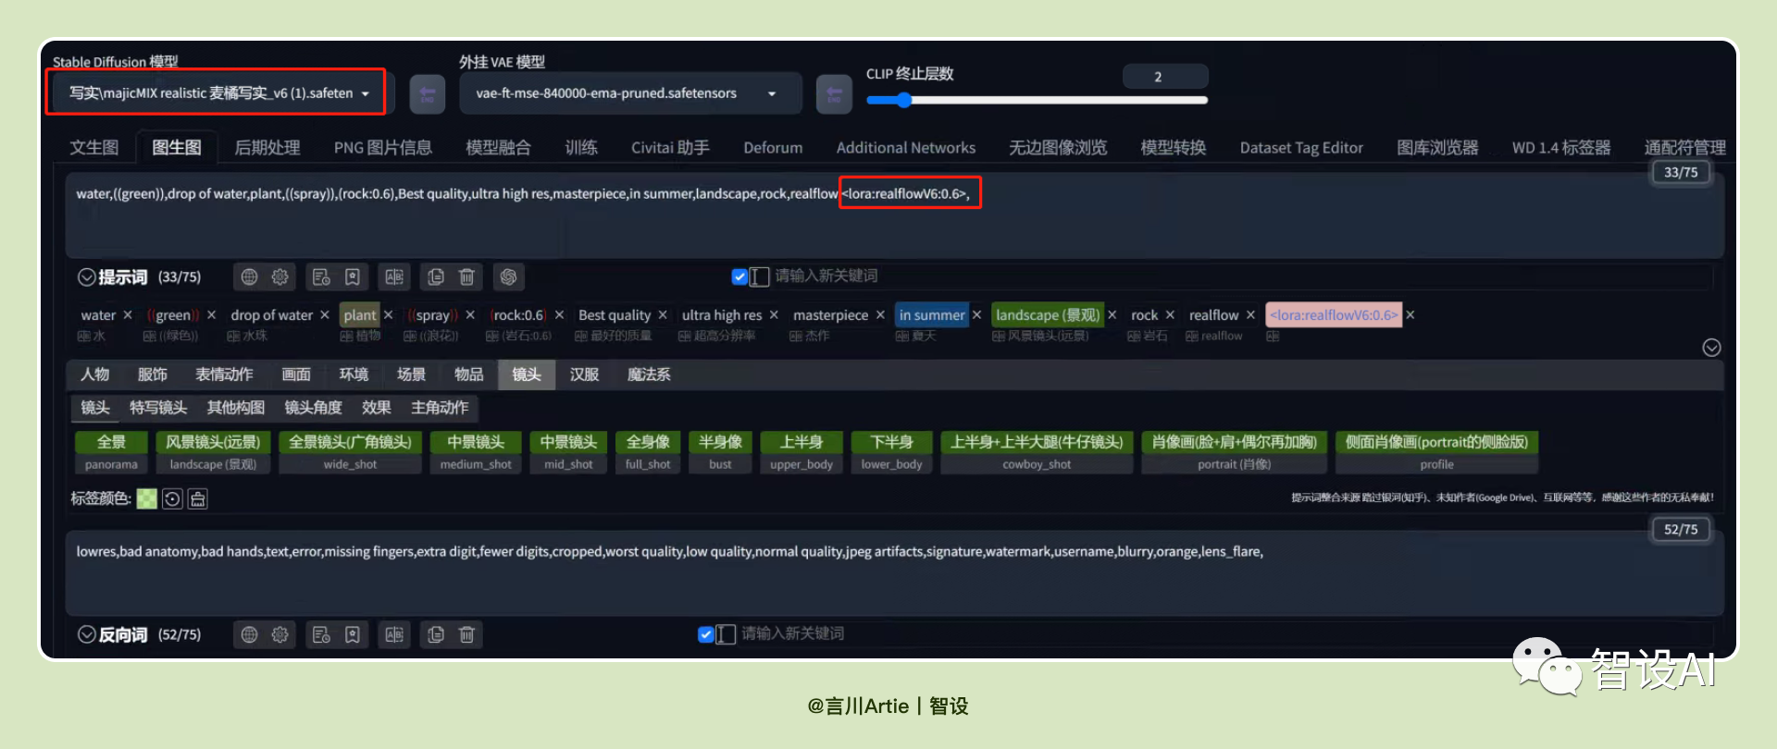This screenshot has height=749, width=1777.
Task: Open the Additional Networks tab
Action: [x=906, y=148]
